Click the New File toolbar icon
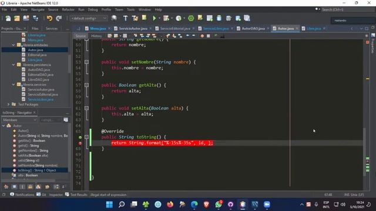Screen dimensions: 376x211 click(x=8, y=18)
